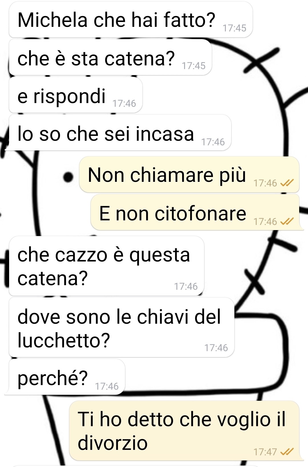The height and width of the screenshot is (467, 308).
Task: Select the 'E non citofonare' sent bubble
Action: coord(195,212)
